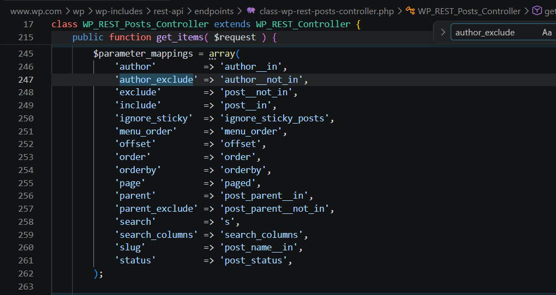This screenshot has height=295, width=556.
Task: Click the 'parent_exclude' key
Action: 157,208
